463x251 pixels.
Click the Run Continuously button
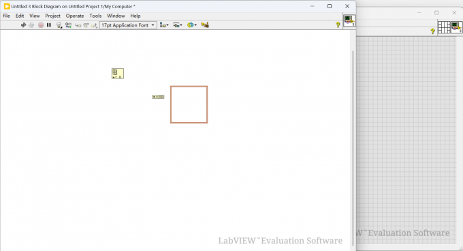31,25
